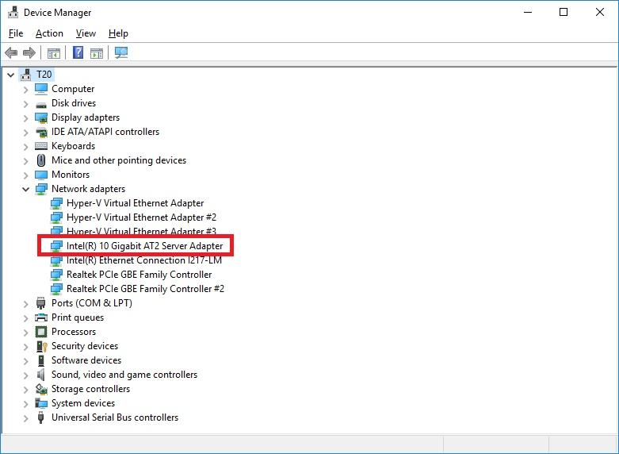Expand the Print queues node arrow

coord(26,317)
